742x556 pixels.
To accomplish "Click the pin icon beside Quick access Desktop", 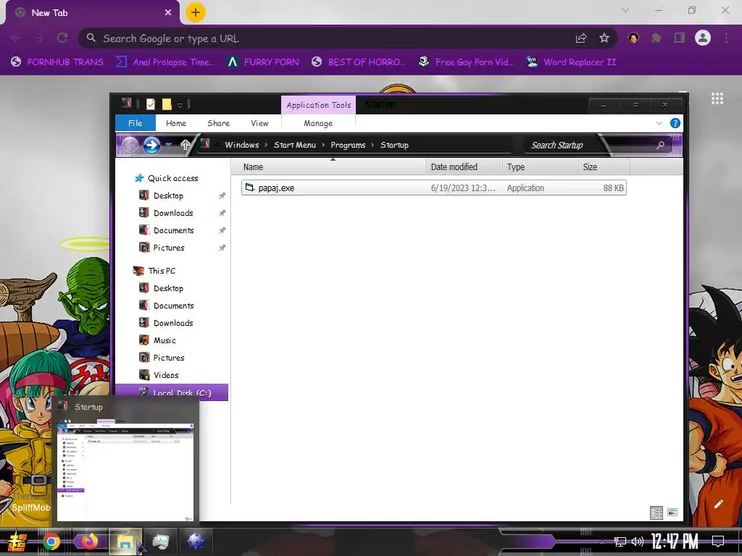I will tap(222, 195).
